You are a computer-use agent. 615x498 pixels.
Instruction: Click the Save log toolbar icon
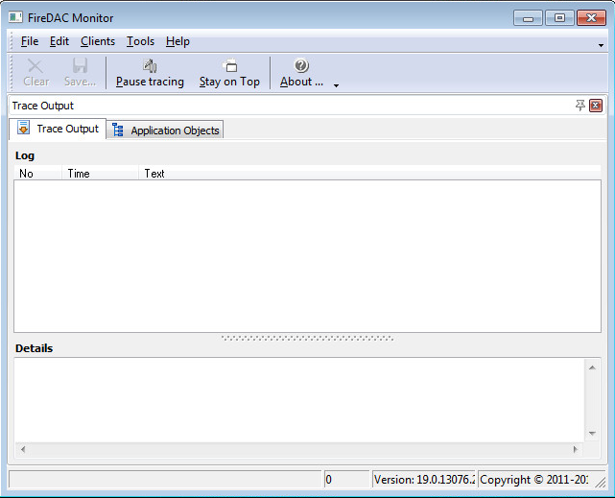pos(80,66)
